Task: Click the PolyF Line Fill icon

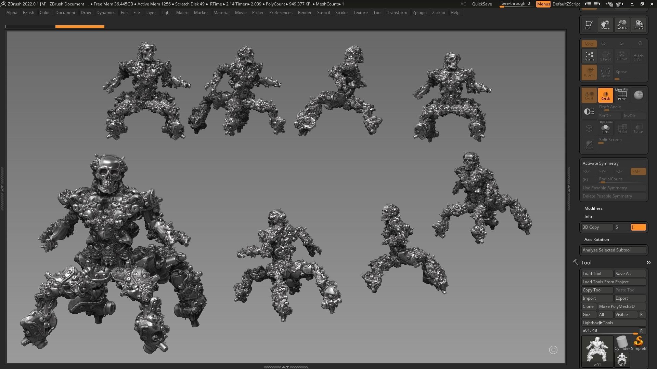Action: click(x=622, y=95)
